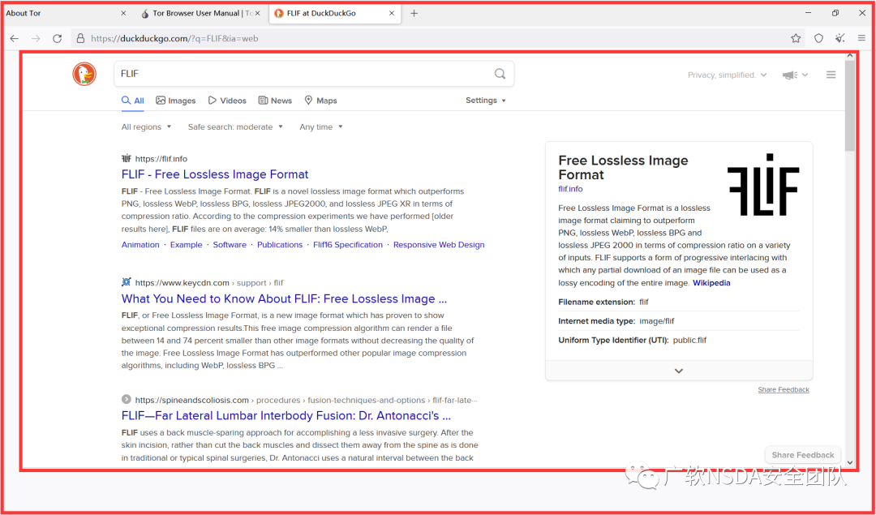Open the Publications sitelink
Viewport: 876px width, 515px height.
(280, 245)
